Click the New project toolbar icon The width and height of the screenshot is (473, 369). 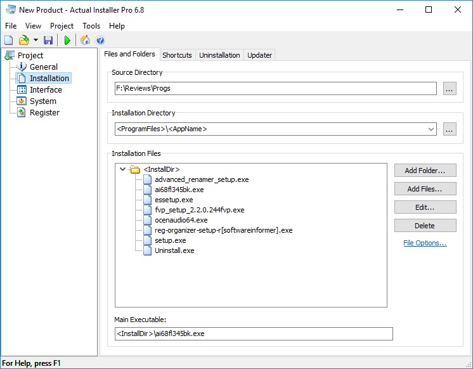(9, 40)
